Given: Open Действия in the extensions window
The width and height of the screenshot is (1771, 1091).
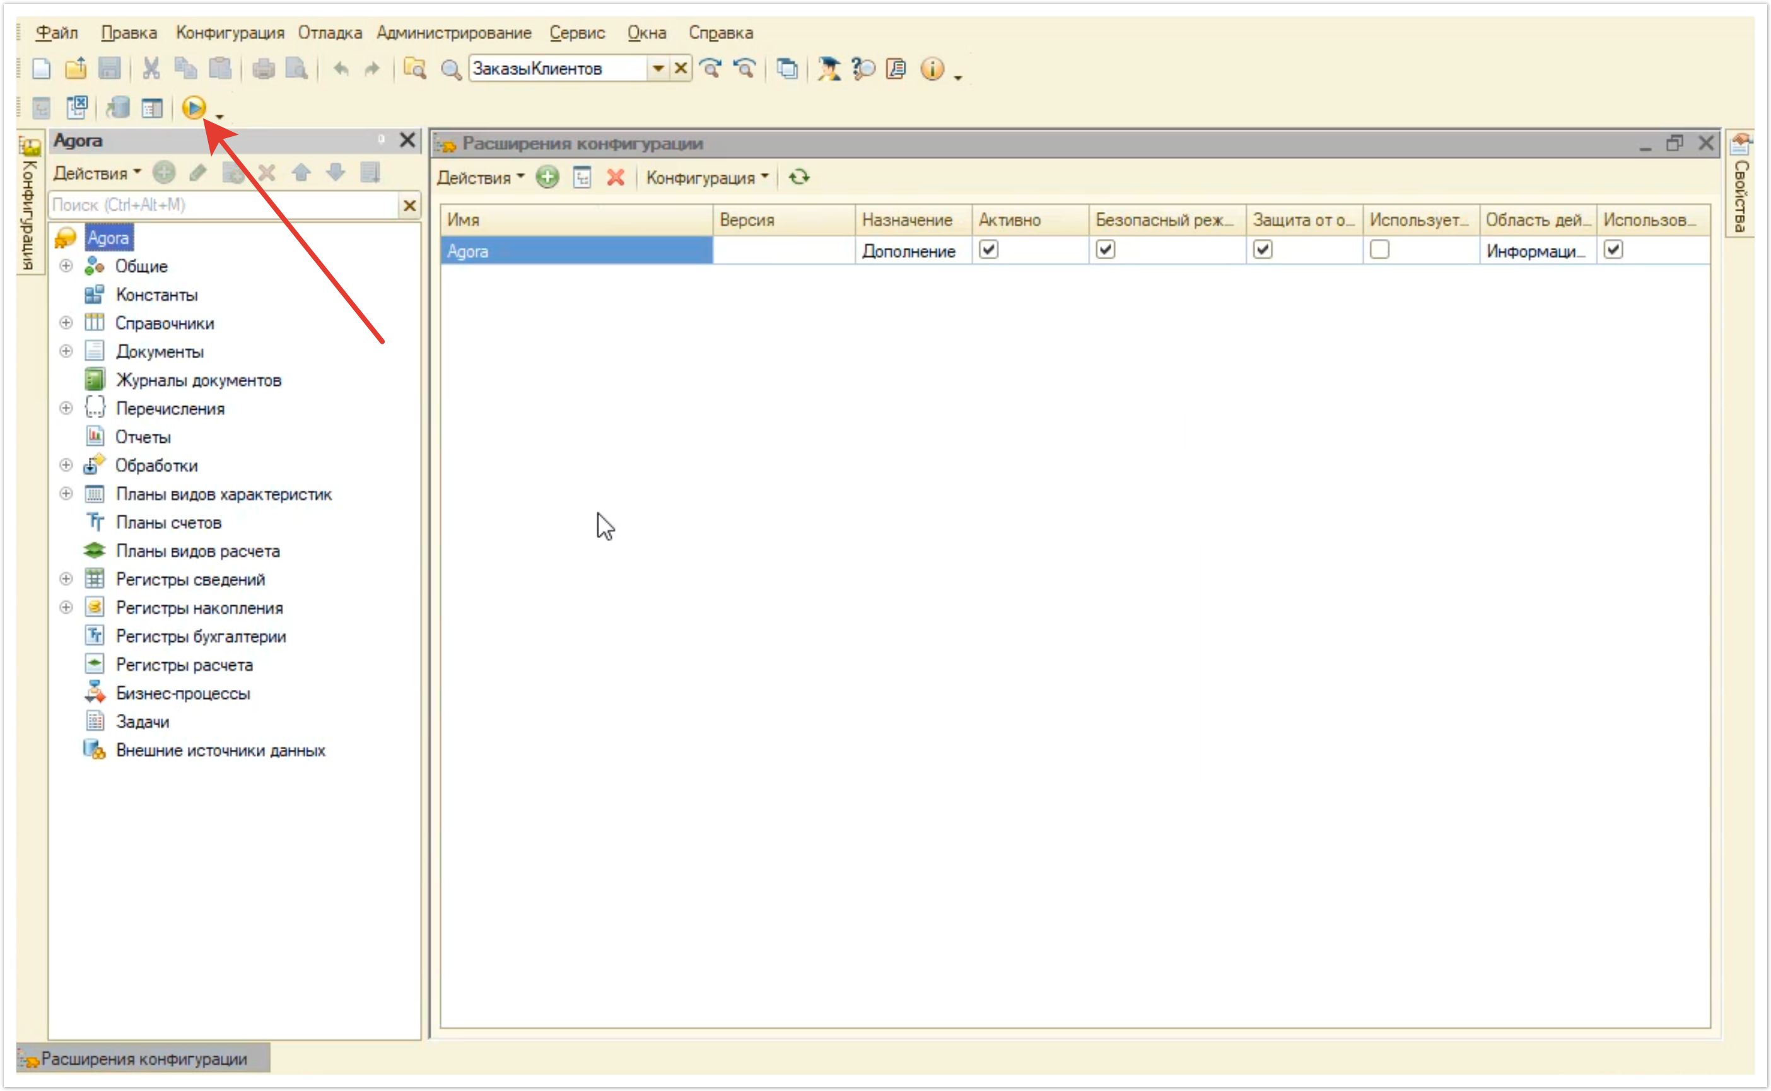Looking at the screenshot, I should pyautogui.click(x=480, y=177).
